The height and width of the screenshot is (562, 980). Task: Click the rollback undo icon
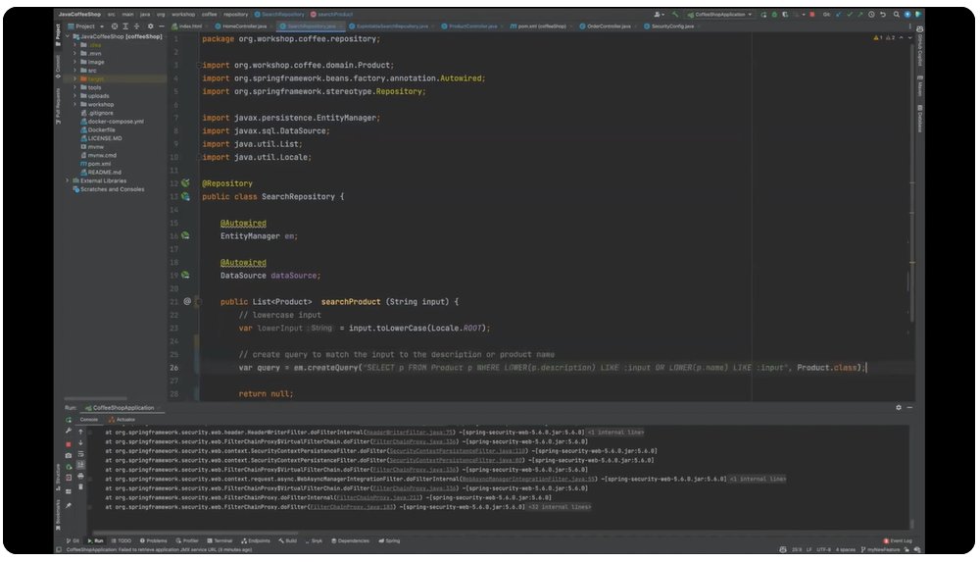(x=883, y=15)
